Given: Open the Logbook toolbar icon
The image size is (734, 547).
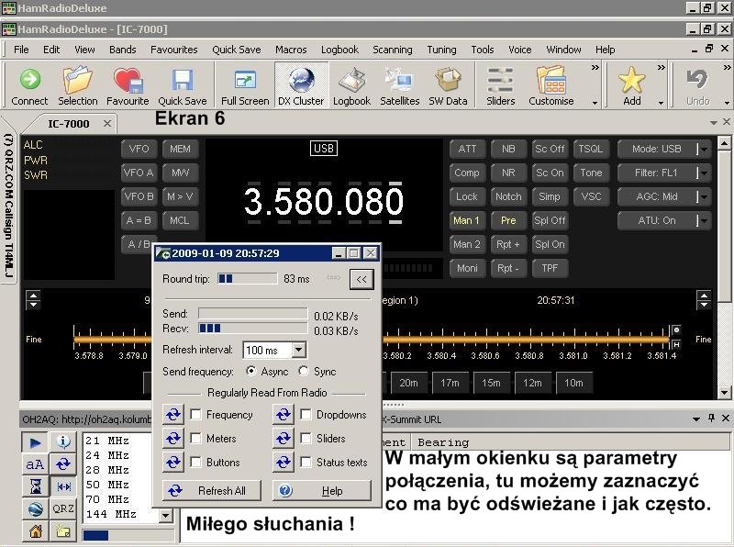Looking at the screenshot, I should pyautogui.click(x=351, y=86).
